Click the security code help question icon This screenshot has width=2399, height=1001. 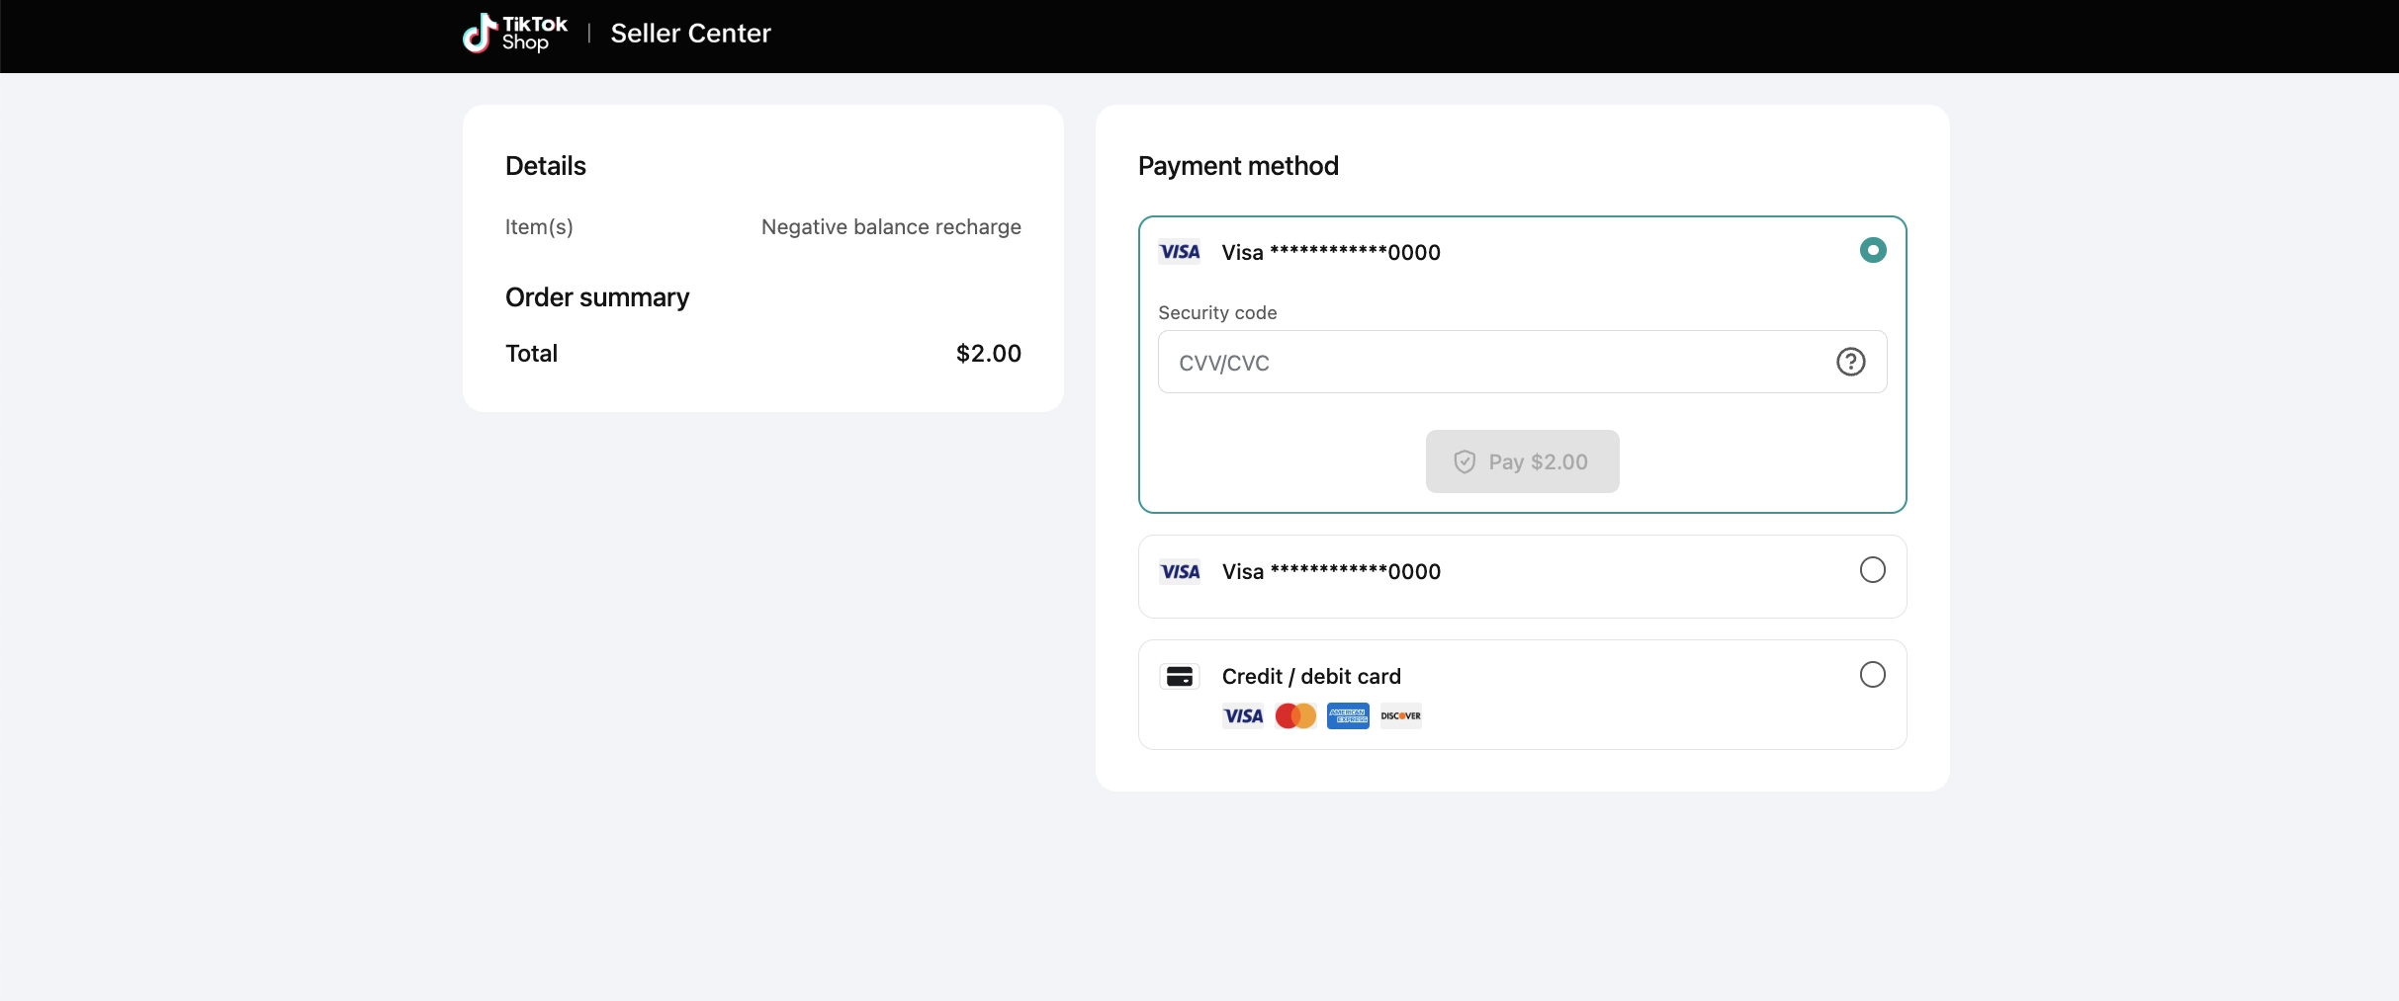pos(1850,363)
